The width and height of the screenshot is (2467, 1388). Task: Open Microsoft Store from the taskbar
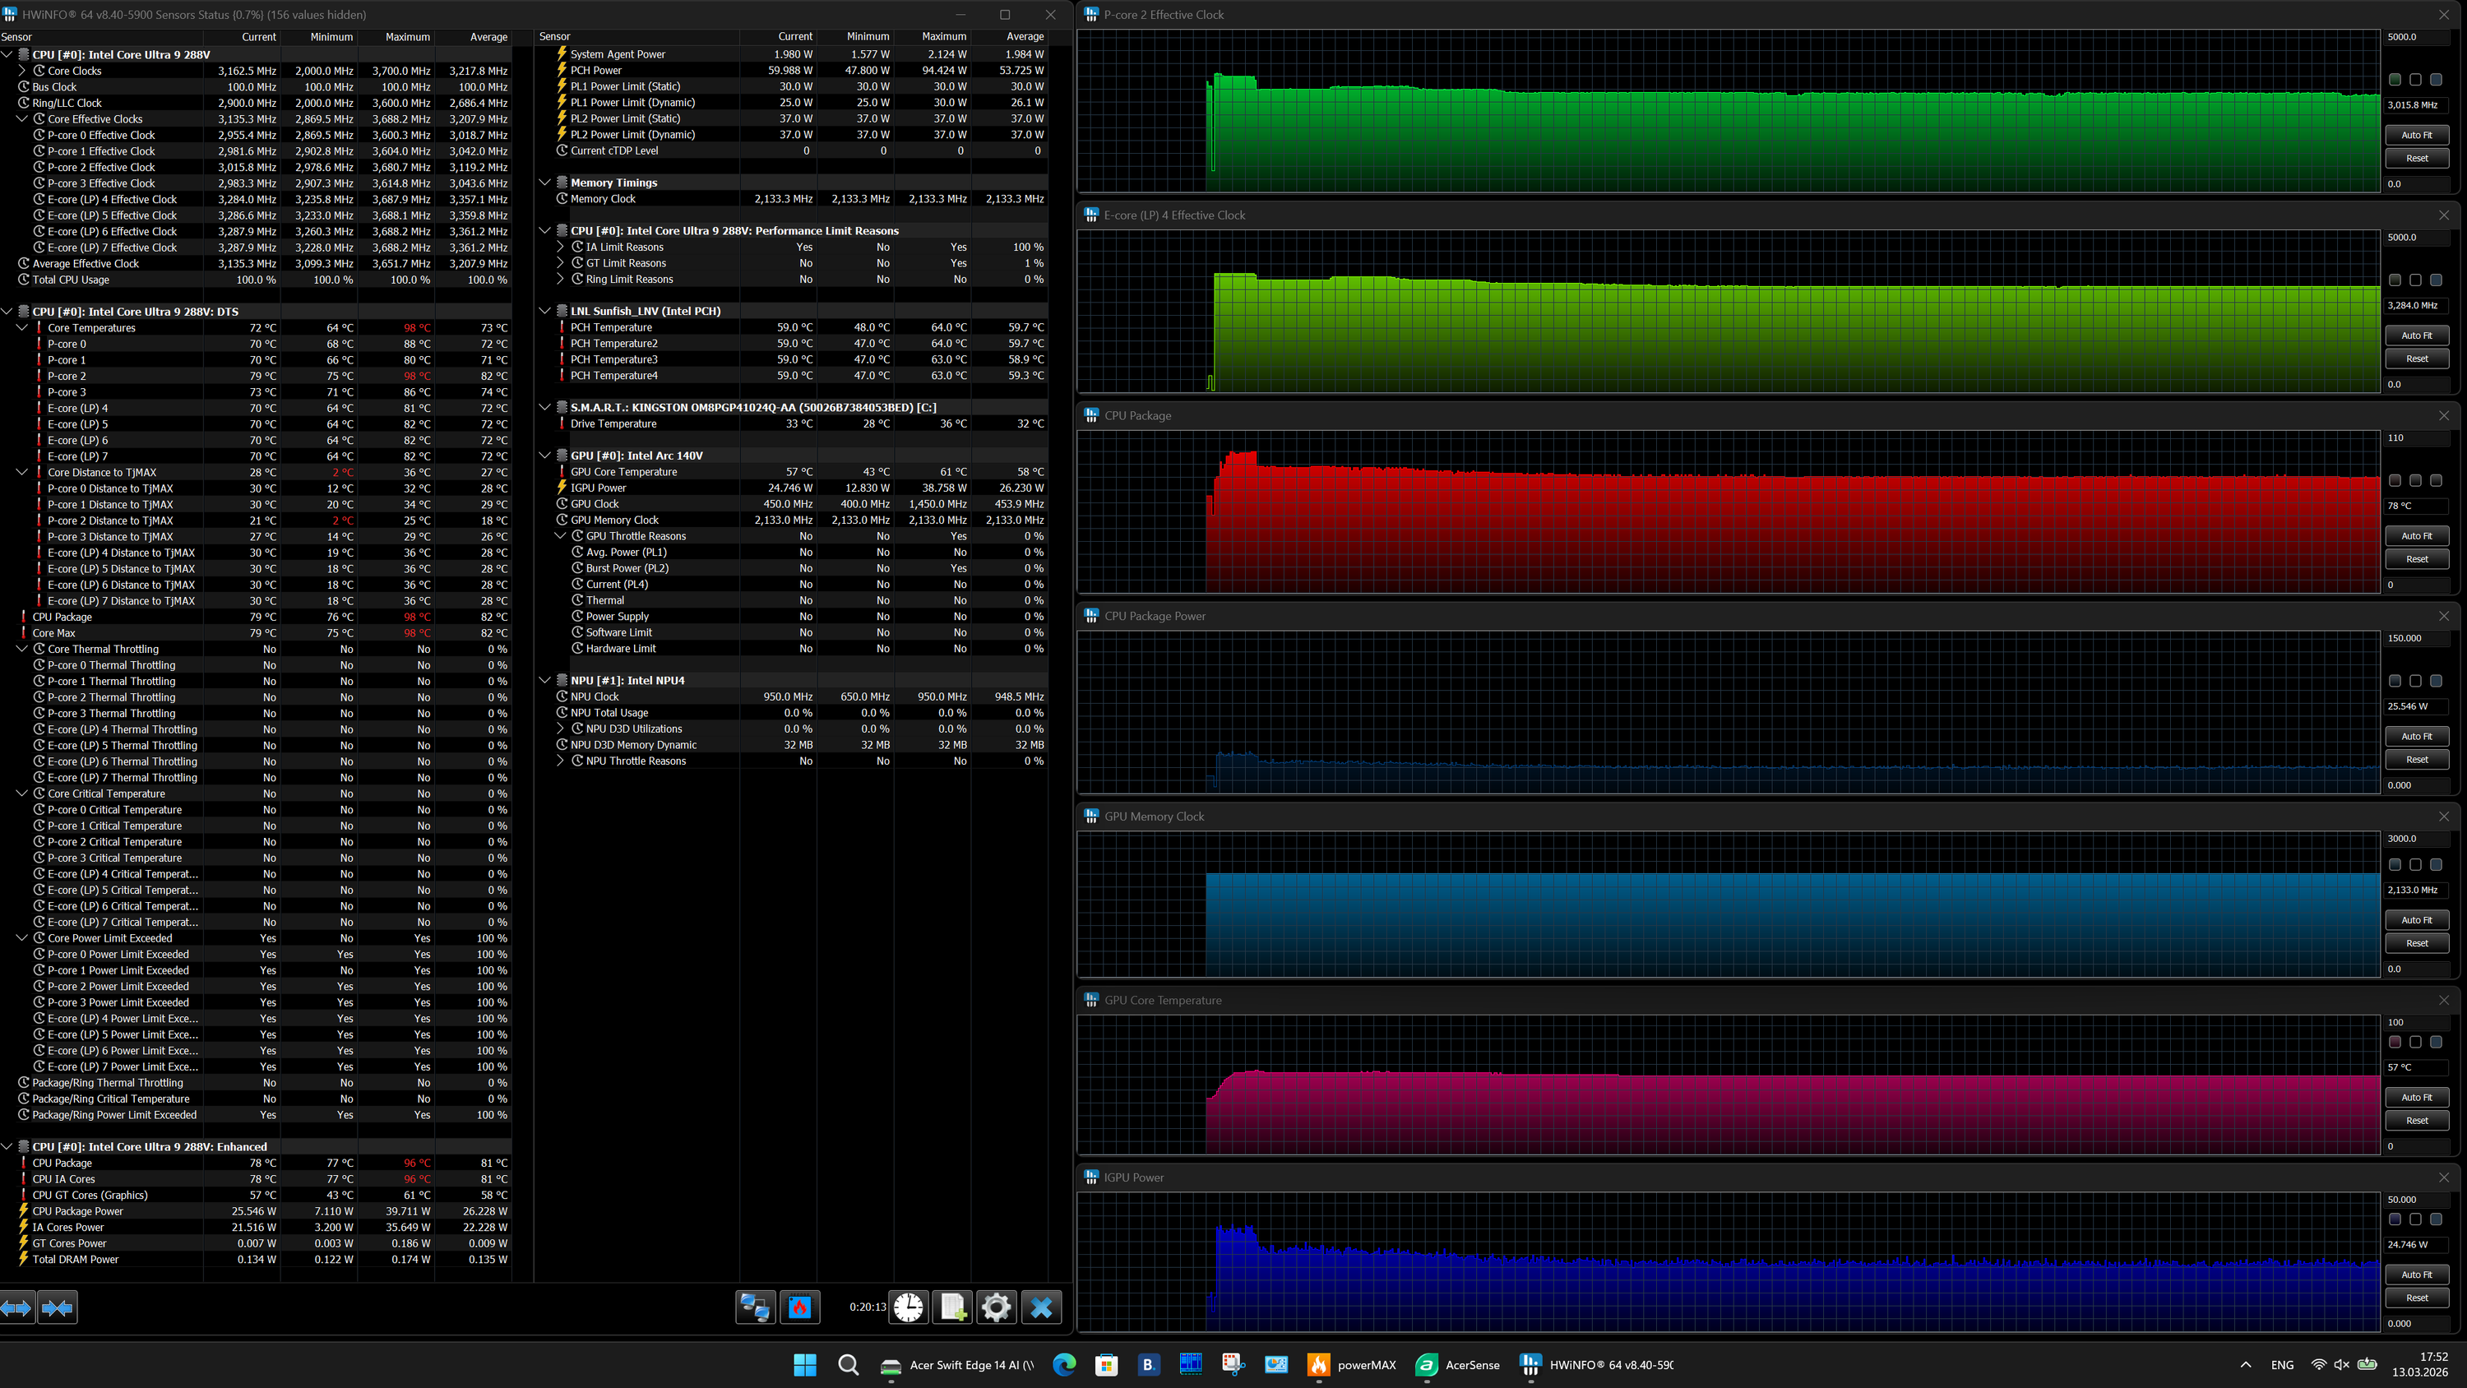pos(1106,1365)
